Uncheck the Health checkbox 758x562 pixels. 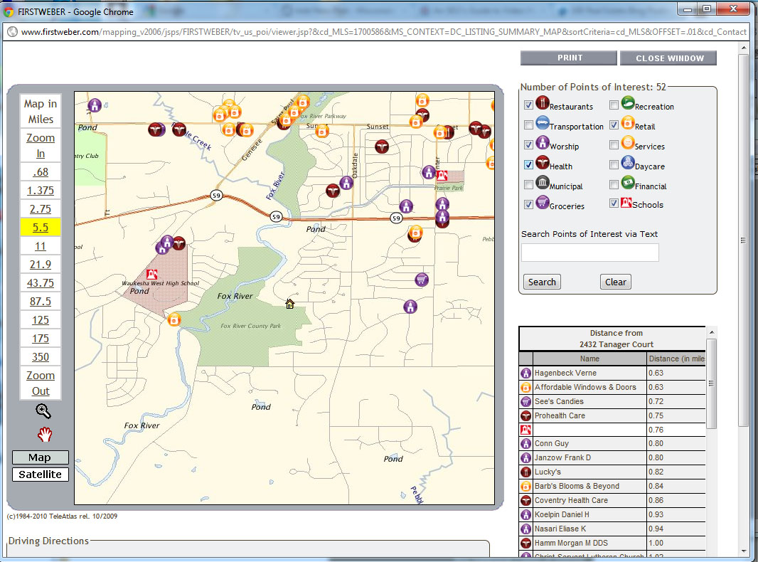pos(528,164)
